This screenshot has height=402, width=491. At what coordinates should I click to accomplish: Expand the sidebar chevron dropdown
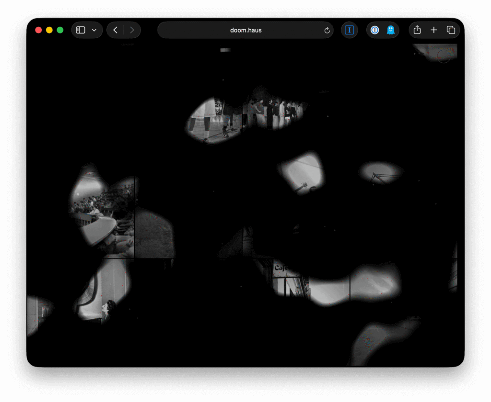(x=94, y=30)
